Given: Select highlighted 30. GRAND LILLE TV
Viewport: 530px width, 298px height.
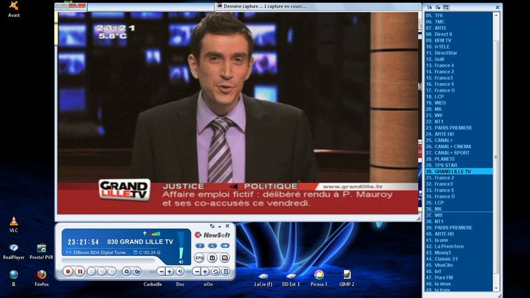Looking at the screenshot, I should [458, 171].
